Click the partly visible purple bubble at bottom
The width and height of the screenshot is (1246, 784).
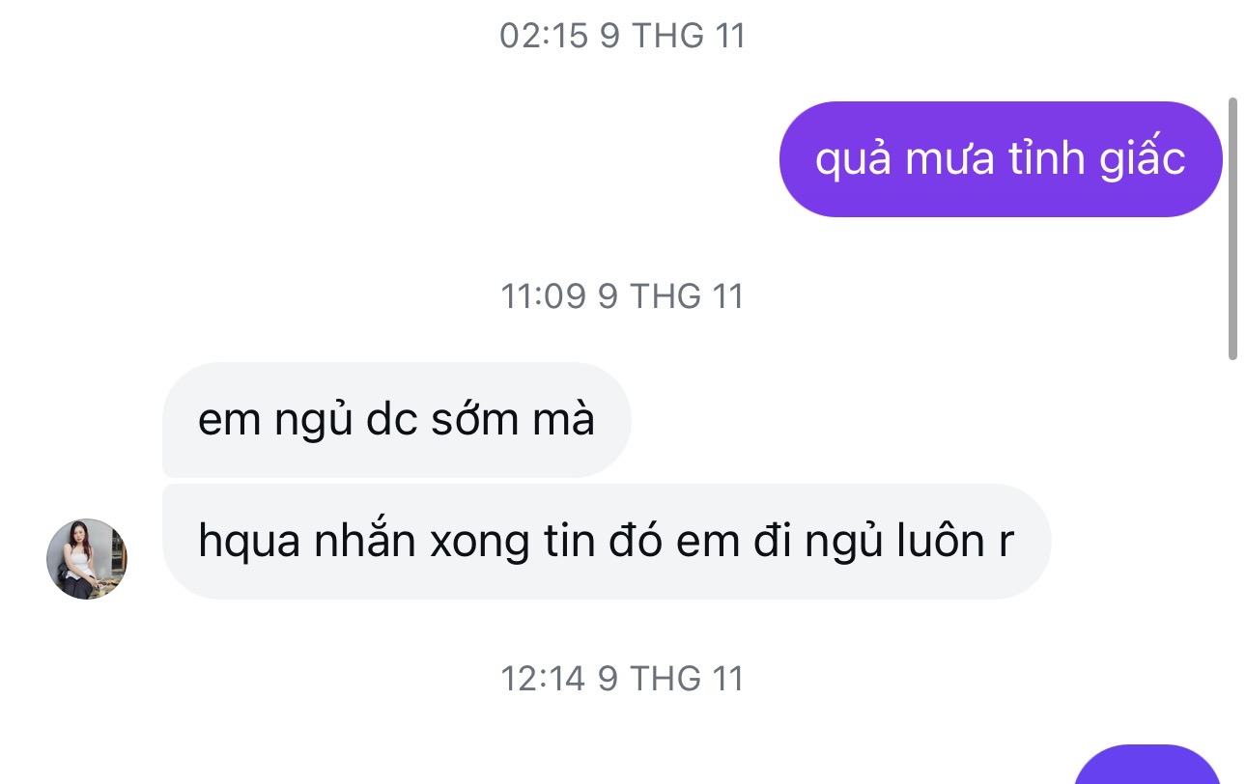pyautogui.click(x=1147, y=768)
